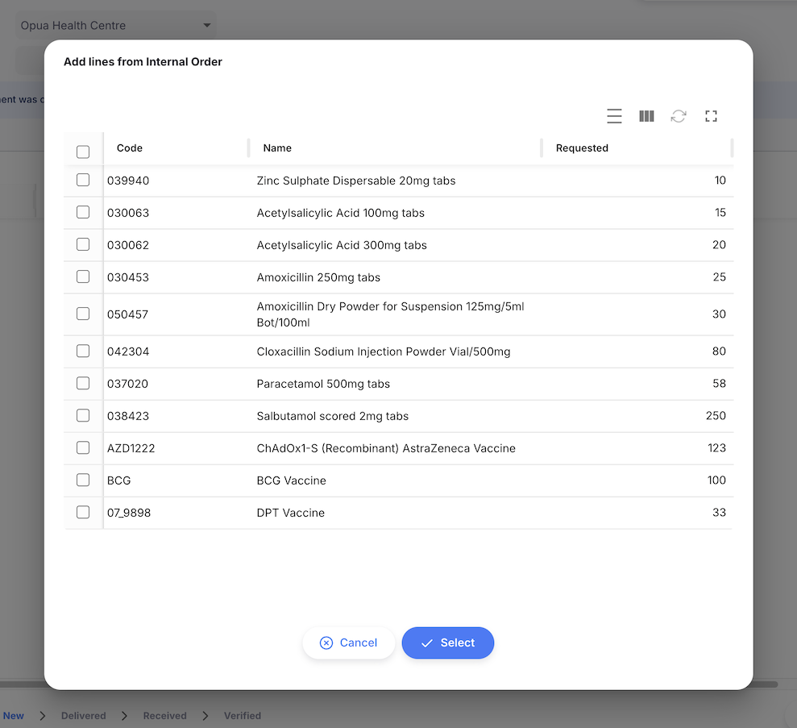Open the row height options icon
Image resolution: width=797 pixels, height=728 pixels.
[614, 116]
